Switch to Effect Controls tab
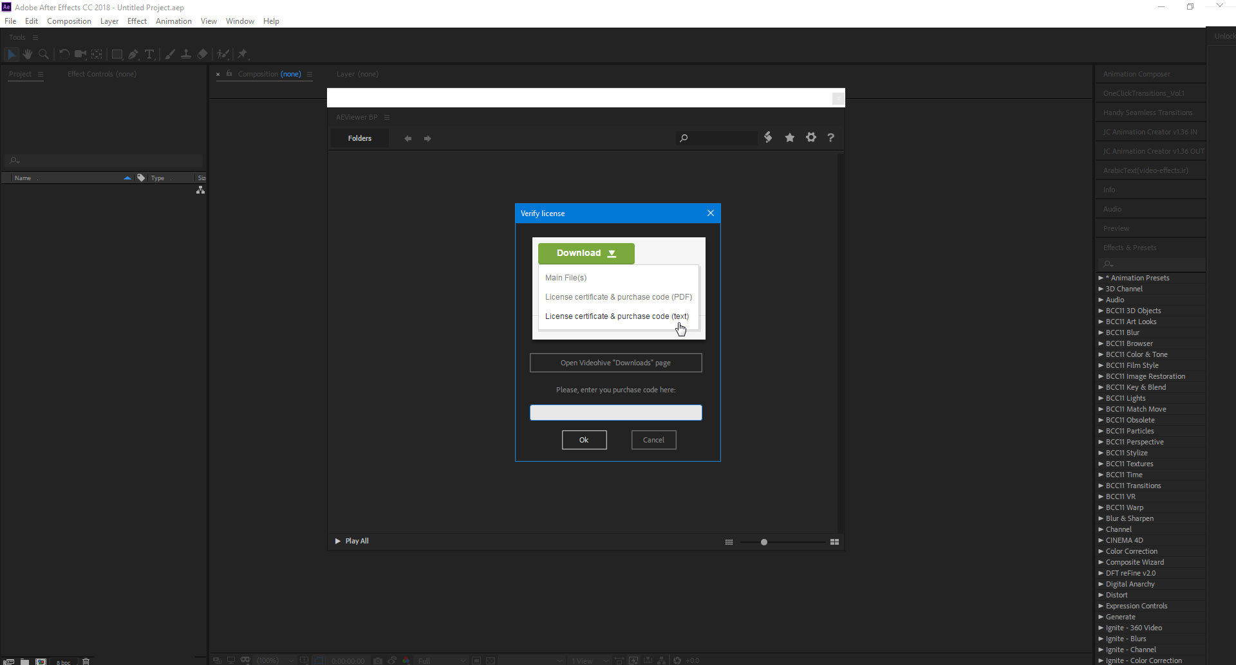 [x=102, y=74]
